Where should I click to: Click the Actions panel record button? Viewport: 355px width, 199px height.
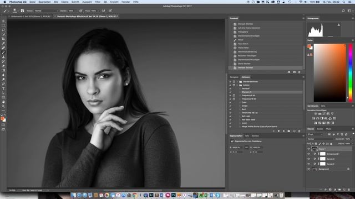[278, 131]
